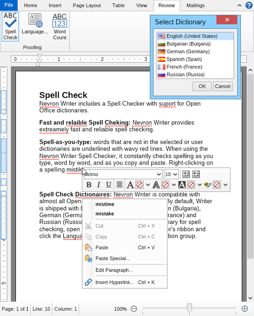Switch to the Home tab
254x316 pixels.
(x=30, y=5)
